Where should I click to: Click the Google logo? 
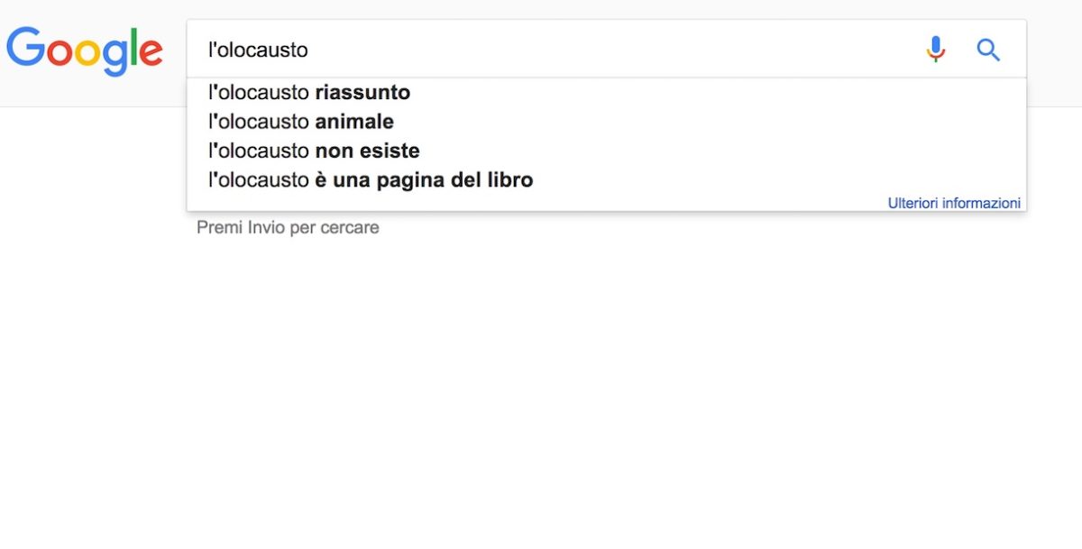84,50
